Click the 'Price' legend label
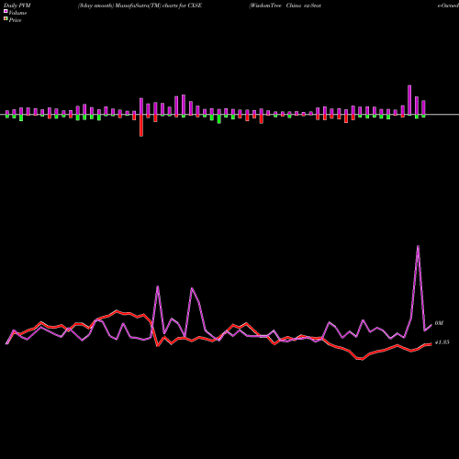This screenshot has width=459, height=459. (15, 20)
